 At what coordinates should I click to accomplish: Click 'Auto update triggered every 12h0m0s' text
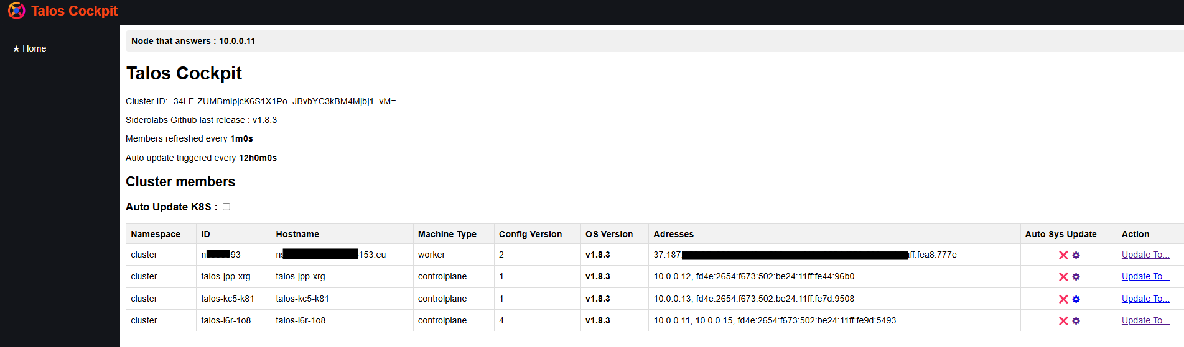coord(201,158)
